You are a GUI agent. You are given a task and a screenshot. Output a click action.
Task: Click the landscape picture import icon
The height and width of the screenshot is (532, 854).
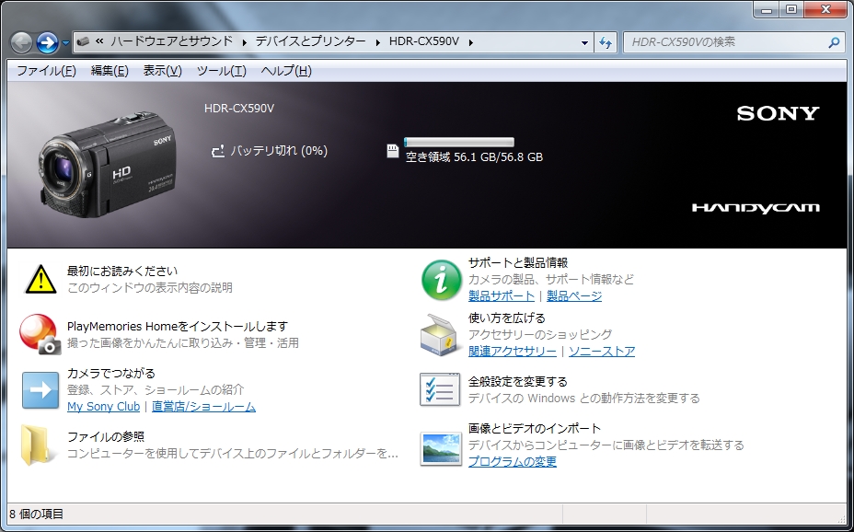click(x=440, y=448)
